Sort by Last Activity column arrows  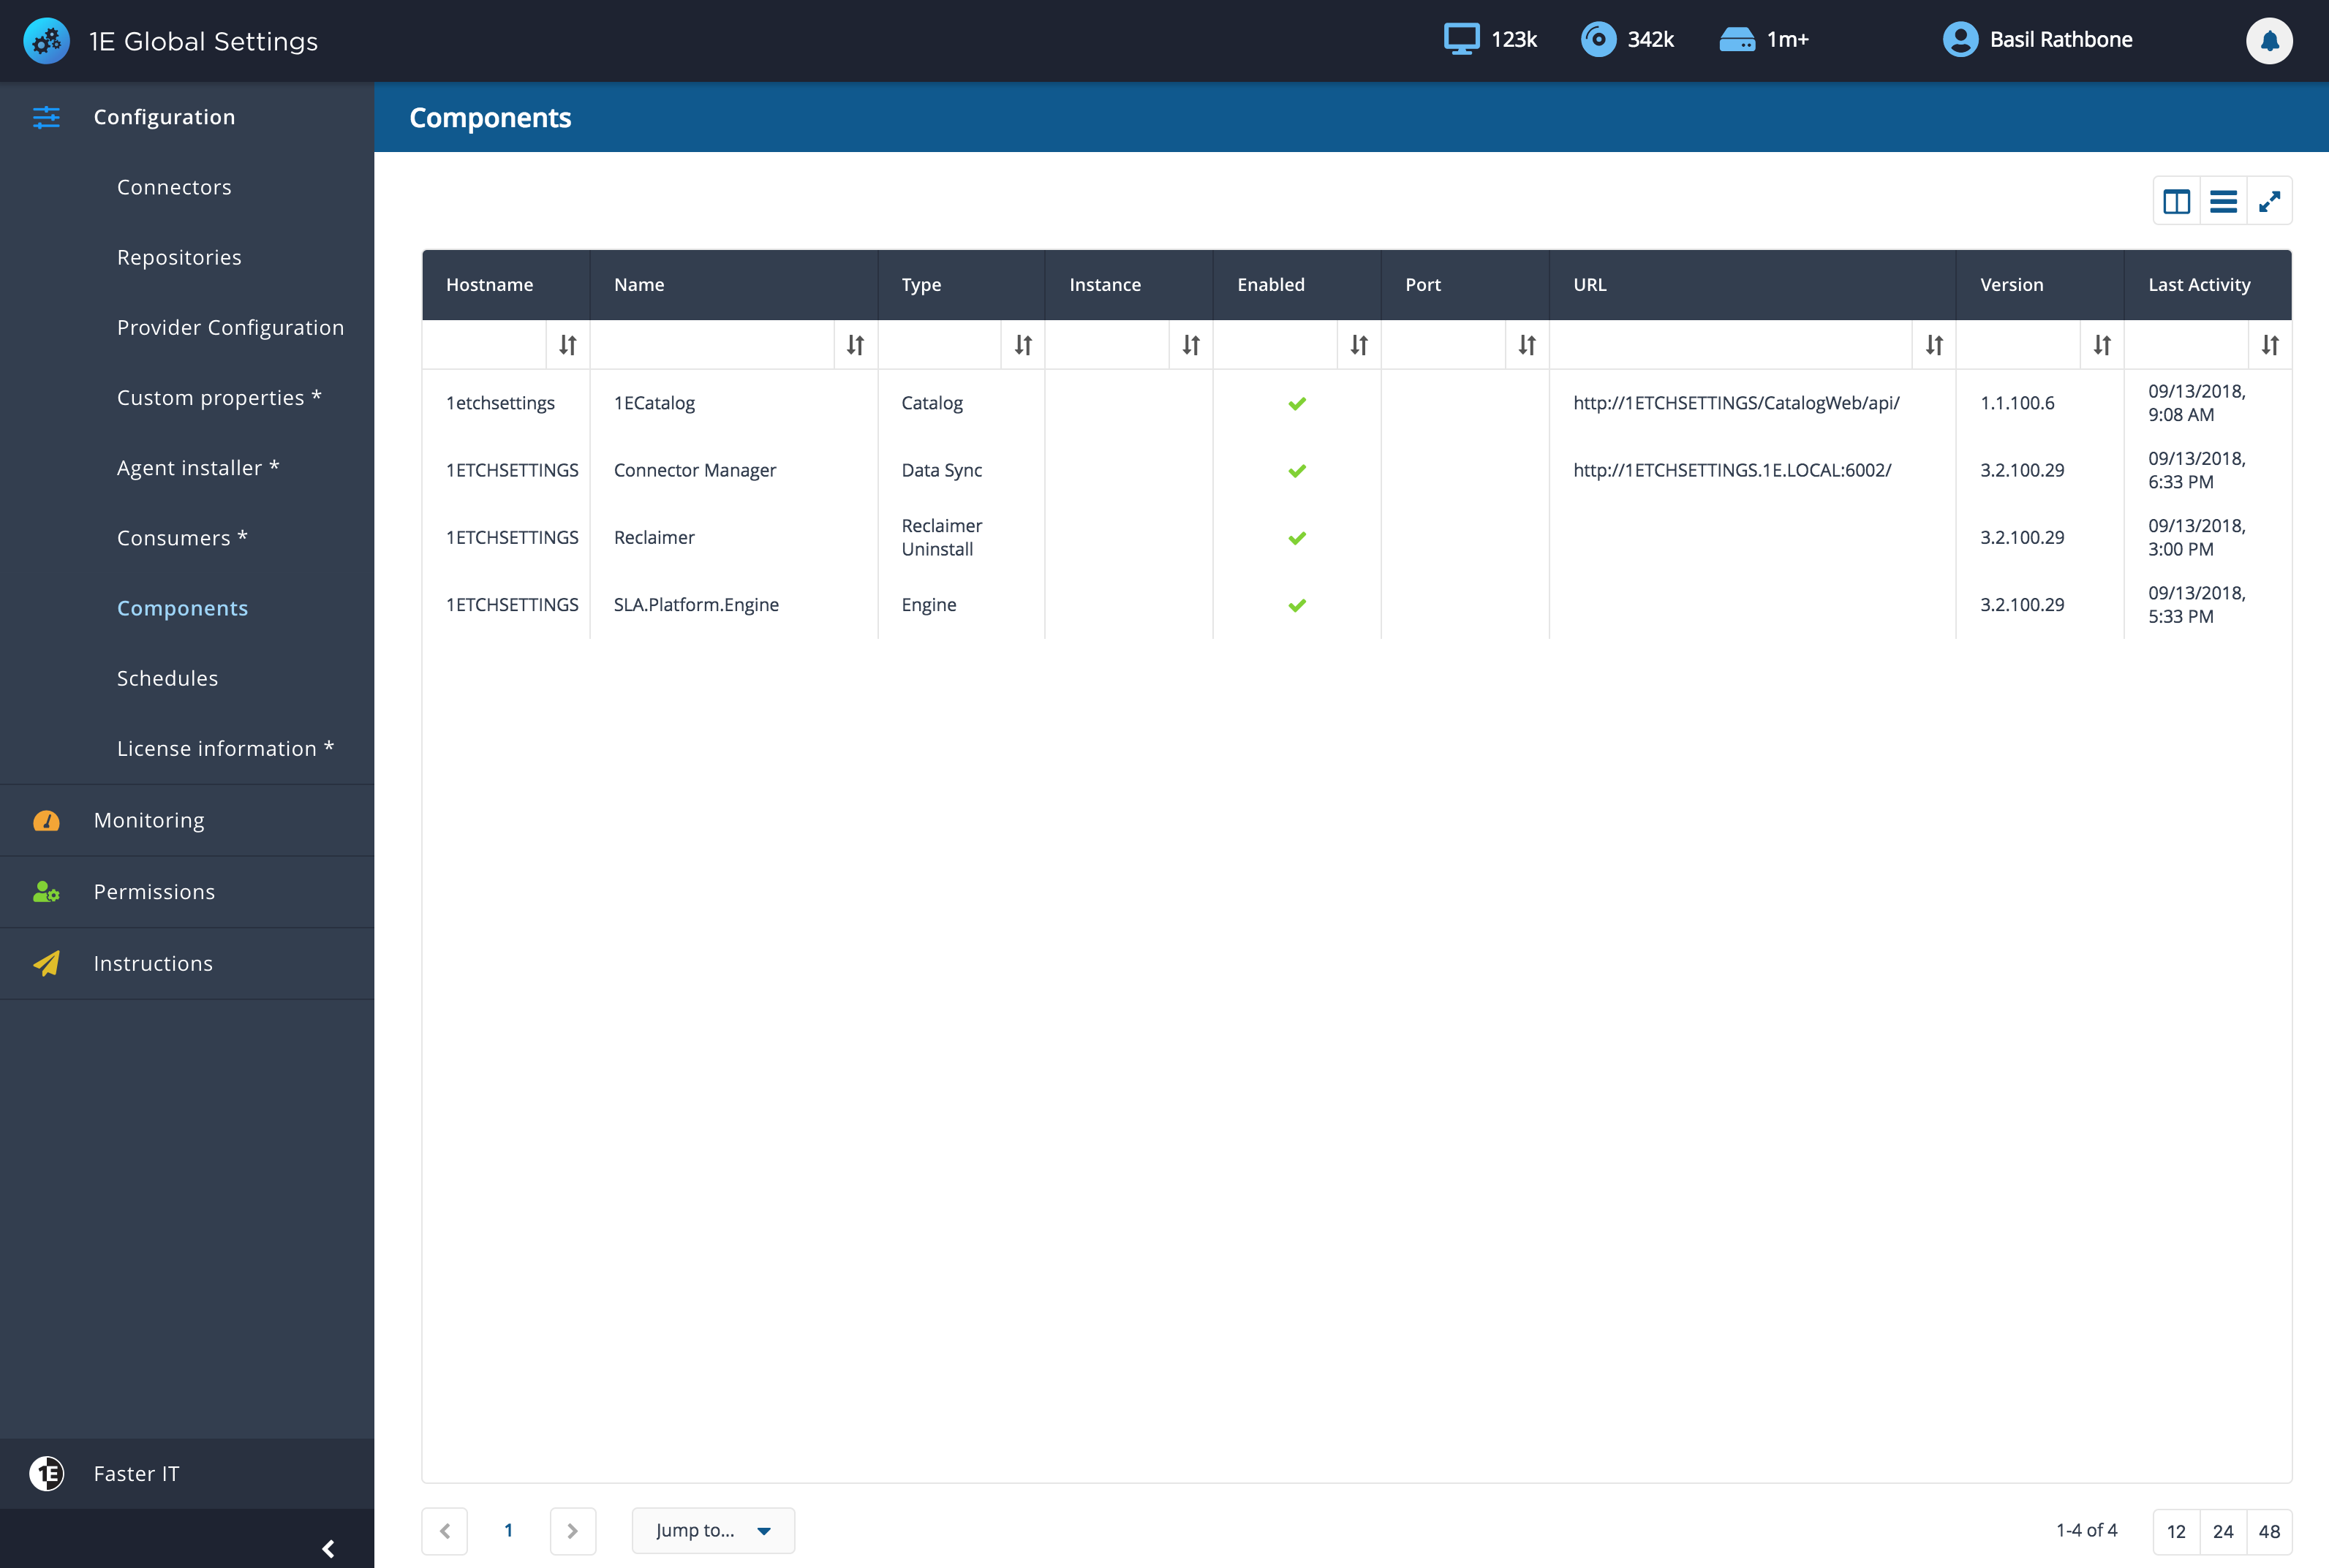tap(2270, 345)
